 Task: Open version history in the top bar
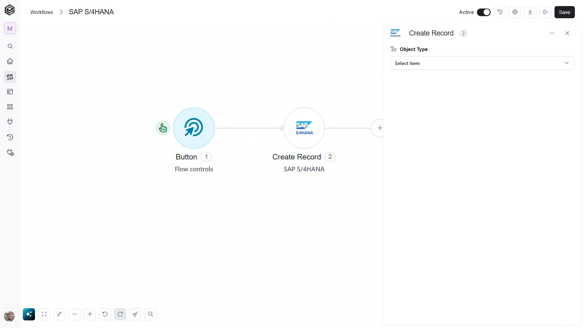click(x=500, y=12)
